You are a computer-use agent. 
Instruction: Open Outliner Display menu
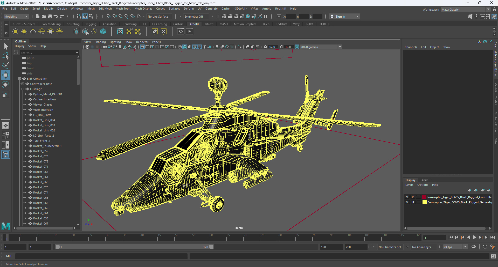19,46
